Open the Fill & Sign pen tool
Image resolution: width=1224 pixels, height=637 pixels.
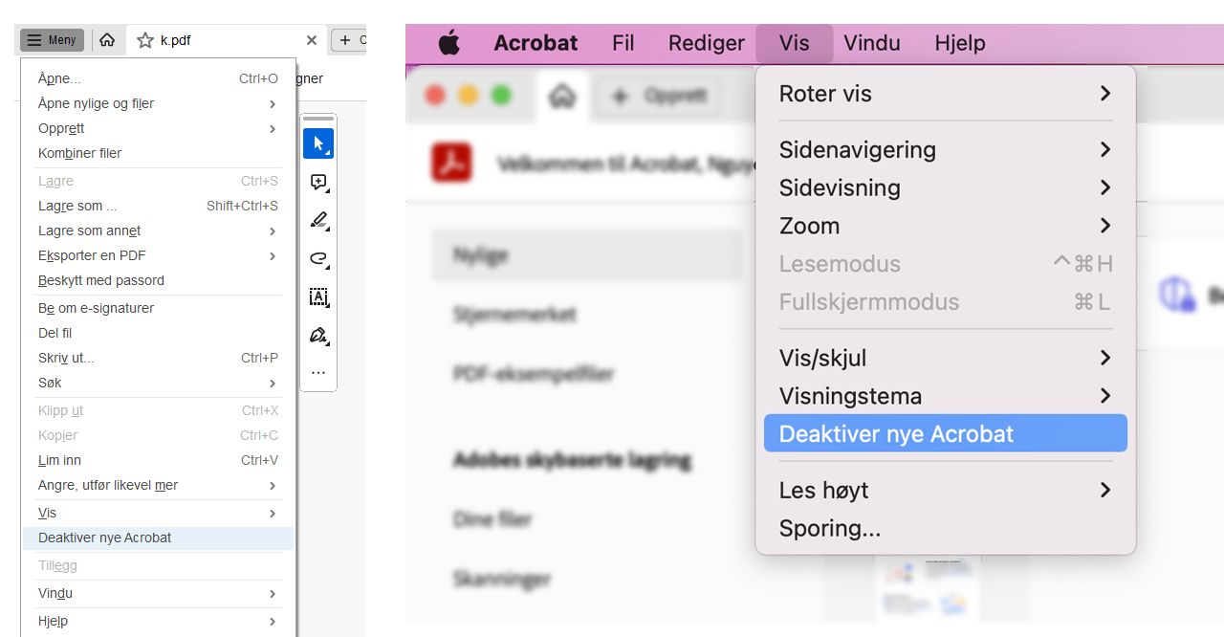click(x=317, y=335)
